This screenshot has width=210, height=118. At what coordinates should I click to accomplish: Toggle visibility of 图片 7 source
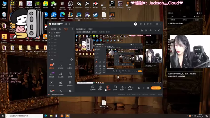coord(49,42)
